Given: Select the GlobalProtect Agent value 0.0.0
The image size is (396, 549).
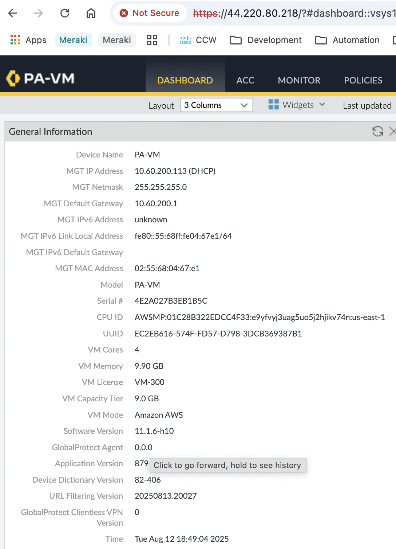Looking at the screenshot, I should [x=143, y=447].
